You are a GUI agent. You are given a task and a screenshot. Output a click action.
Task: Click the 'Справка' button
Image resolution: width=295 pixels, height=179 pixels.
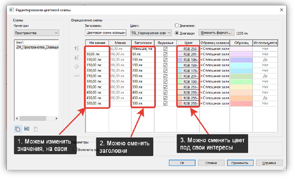pos(269,163)
